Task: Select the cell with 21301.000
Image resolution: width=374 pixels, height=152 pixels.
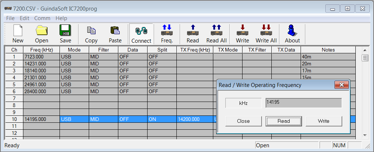Action: (x=42, y=77)
